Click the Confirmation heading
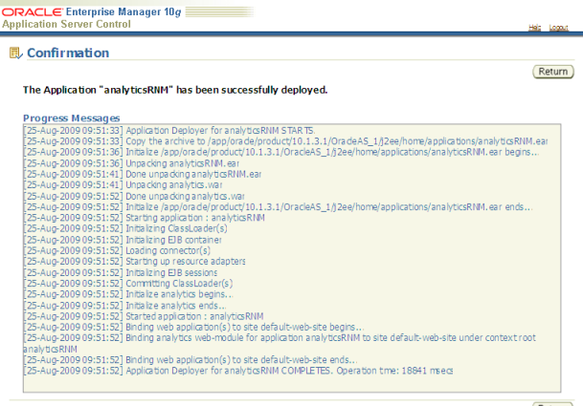Image resolution: width=583 pixels, height=406 pixels. click(68, 53)
